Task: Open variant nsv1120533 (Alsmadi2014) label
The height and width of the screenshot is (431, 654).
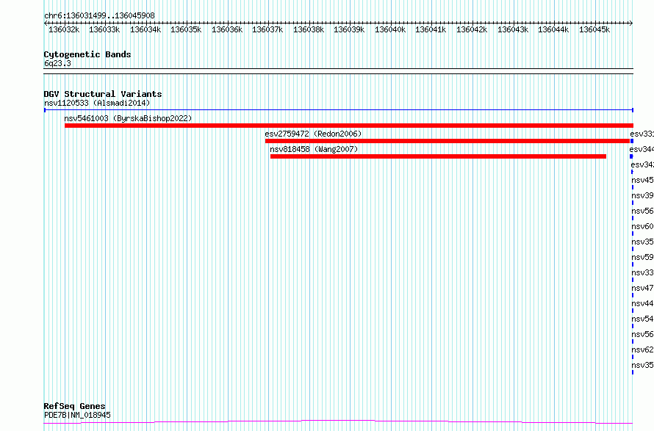Action: coord(97,103)
